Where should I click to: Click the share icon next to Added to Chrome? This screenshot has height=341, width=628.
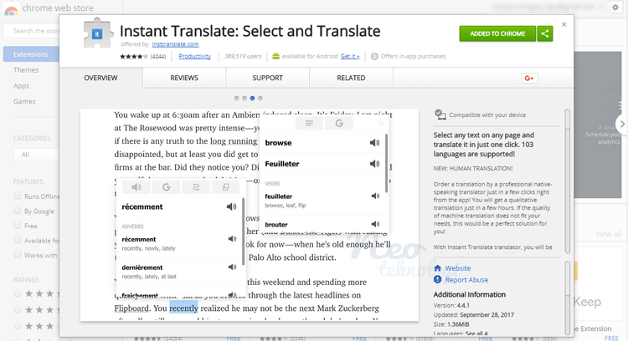[x=545, y=34]
